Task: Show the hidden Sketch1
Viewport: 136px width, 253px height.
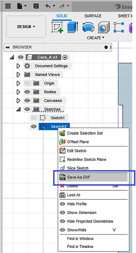Action: tap(33, 118)
